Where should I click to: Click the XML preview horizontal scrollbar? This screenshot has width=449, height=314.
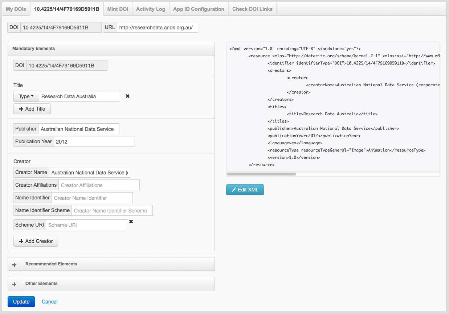point(261,174)
